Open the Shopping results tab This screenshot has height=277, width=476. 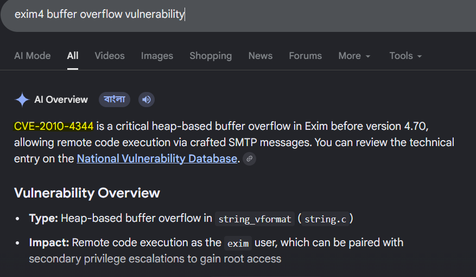click(x=211, y=56)
